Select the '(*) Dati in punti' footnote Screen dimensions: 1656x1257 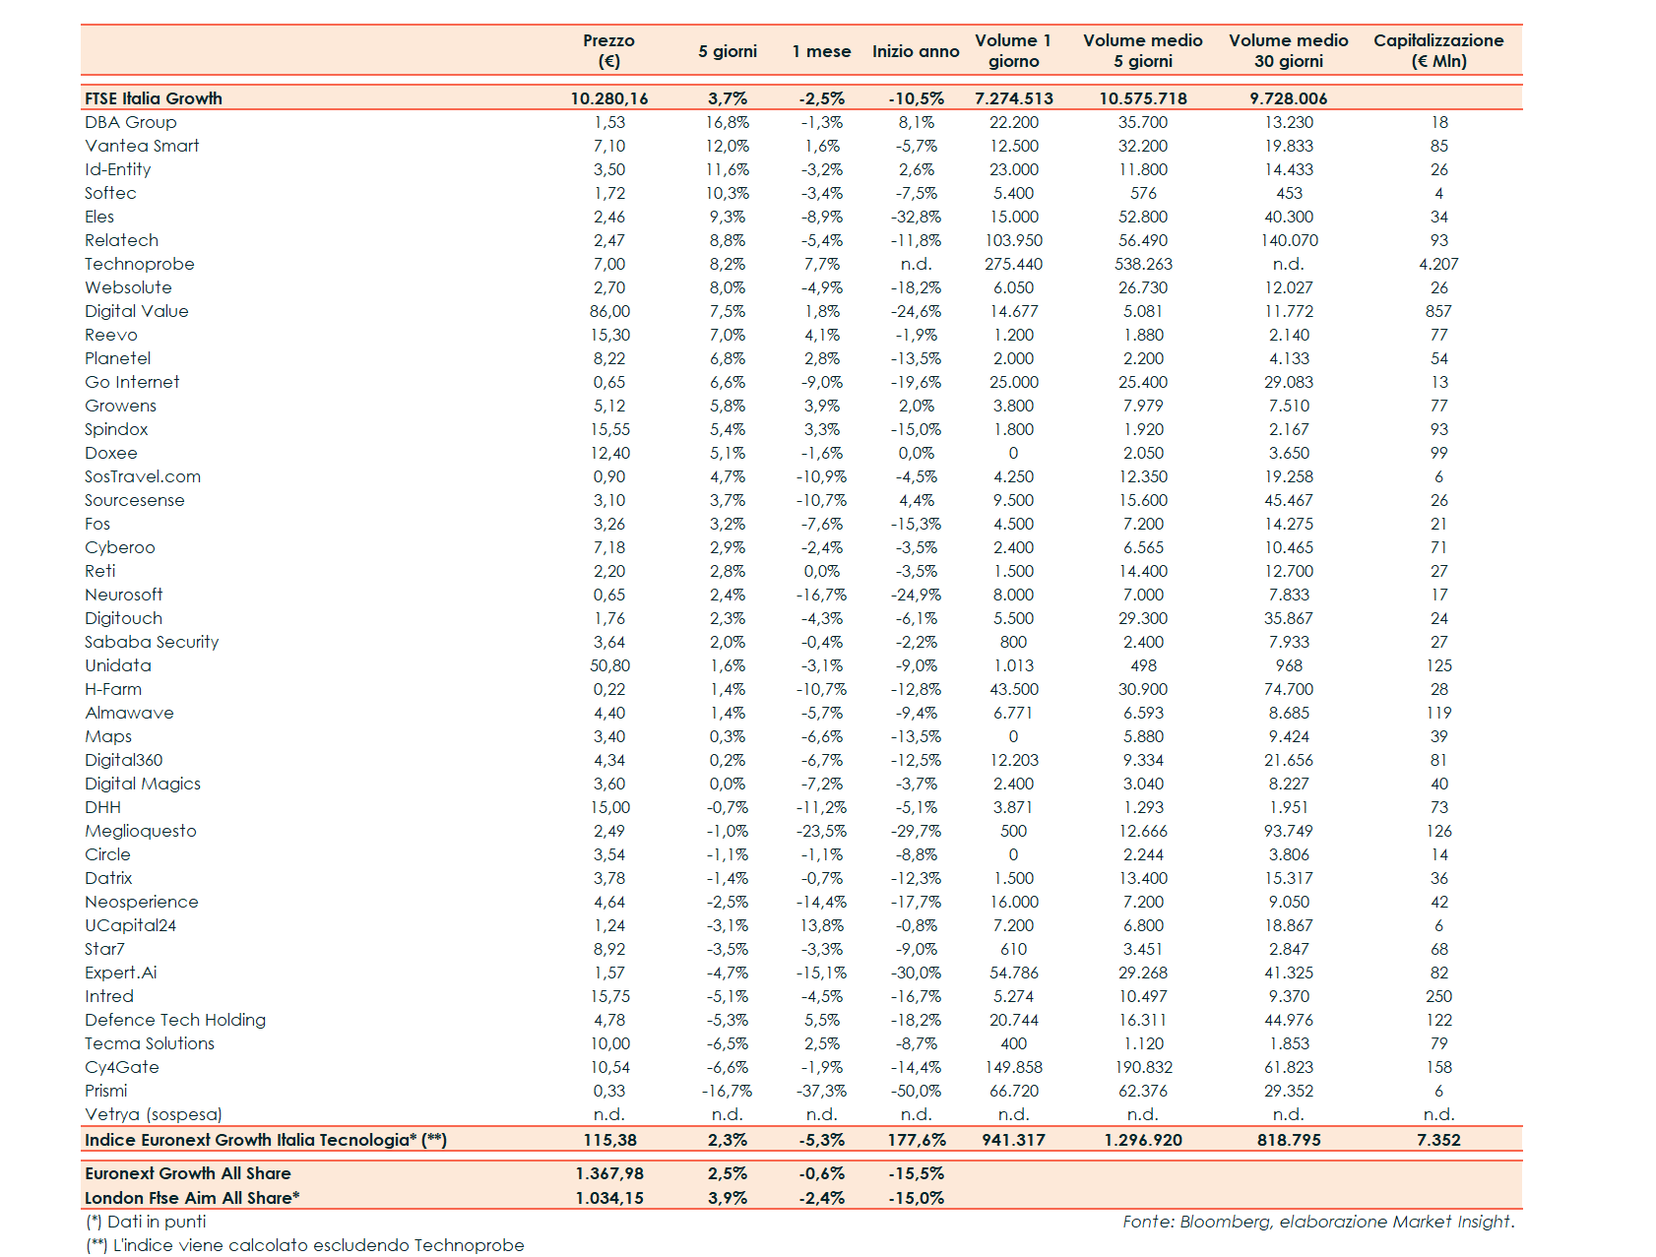point(146,1222)
